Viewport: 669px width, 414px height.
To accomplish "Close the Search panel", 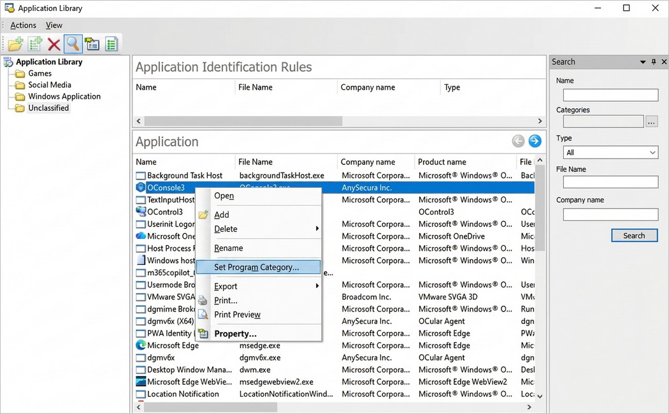I will [x=664, y=62].
